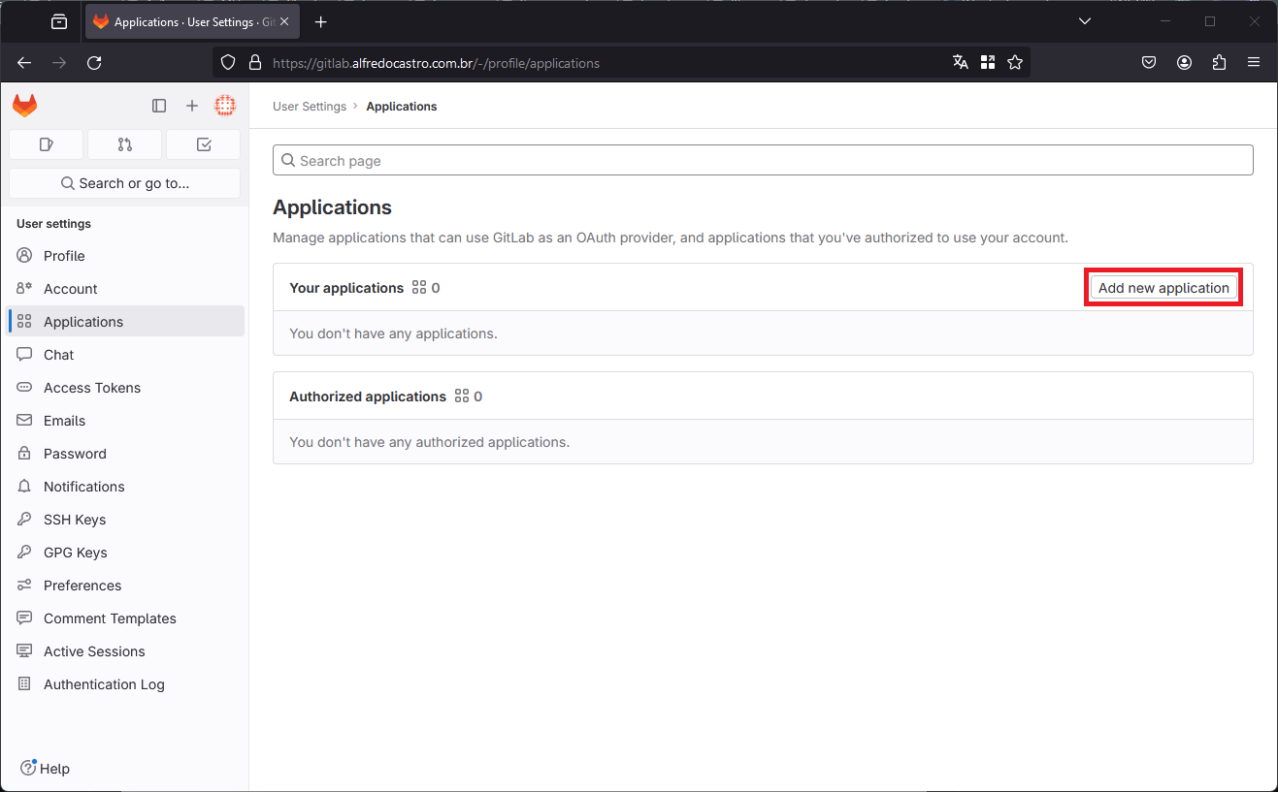Screen dimensions: 1278x792
Task: Select the Applications User Settings tab
Action: 192,21
